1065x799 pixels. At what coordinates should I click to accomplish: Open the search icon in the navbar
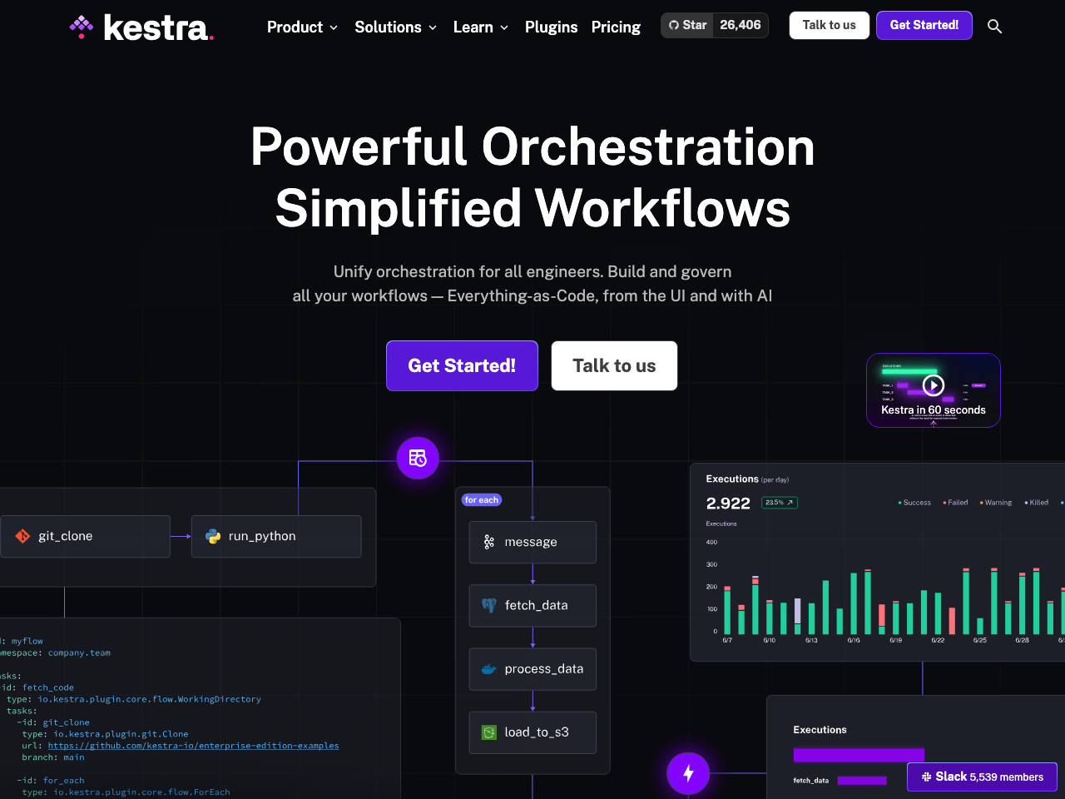point(994,26)
